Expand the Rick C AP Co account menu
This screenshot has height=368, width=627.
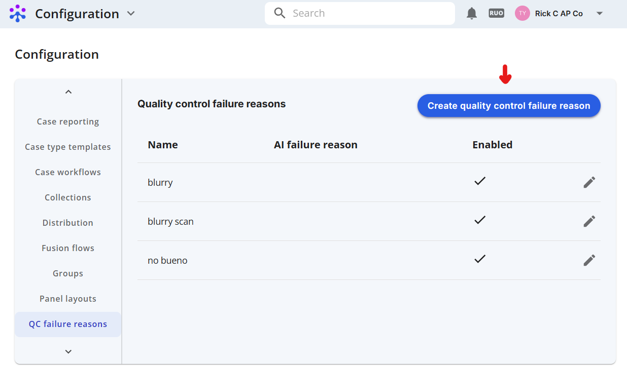point(599,14)
